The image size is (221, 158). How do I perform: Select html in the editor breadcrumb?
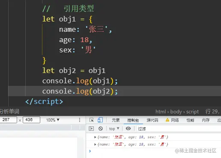161,112
